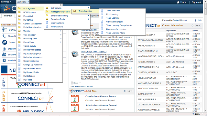Refresh the Contact Information pagelet

pyautogui.click(x=192, y=25)
